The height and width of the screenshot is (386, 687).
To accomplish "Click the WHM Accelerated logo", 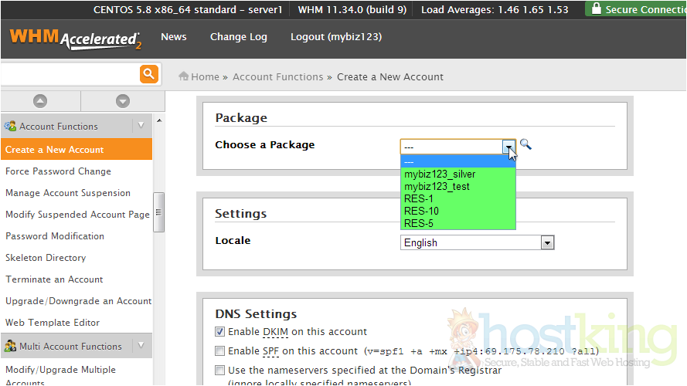I will pos(75,39).
